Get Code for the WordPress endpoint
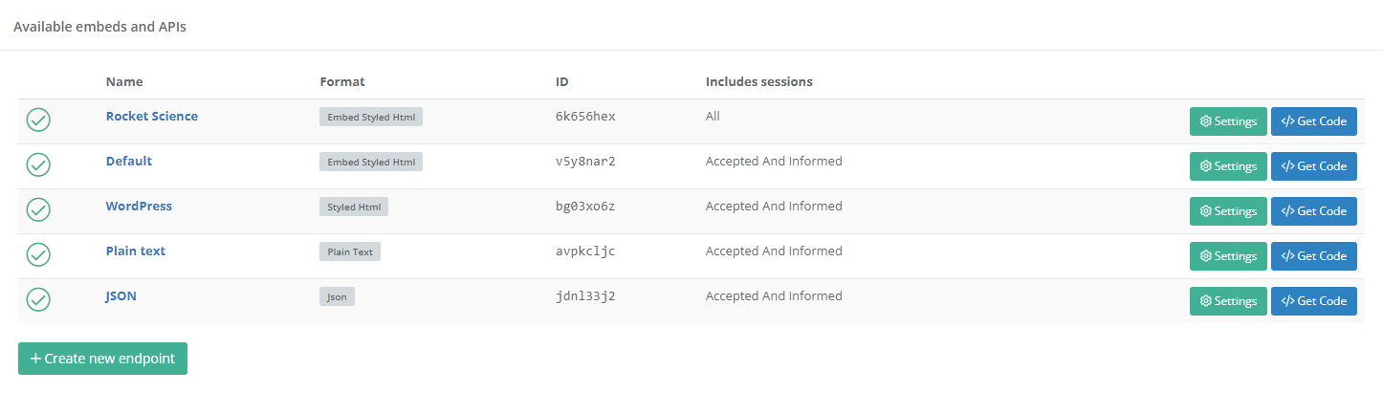 click(x=1313, y=211)
